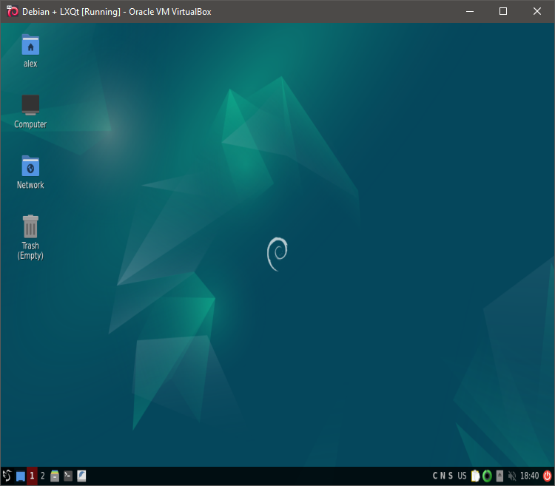Click the US keyboard layout indicator
Image resolution: width=555 pixels, height=486 pixels.
click(462, 476)
